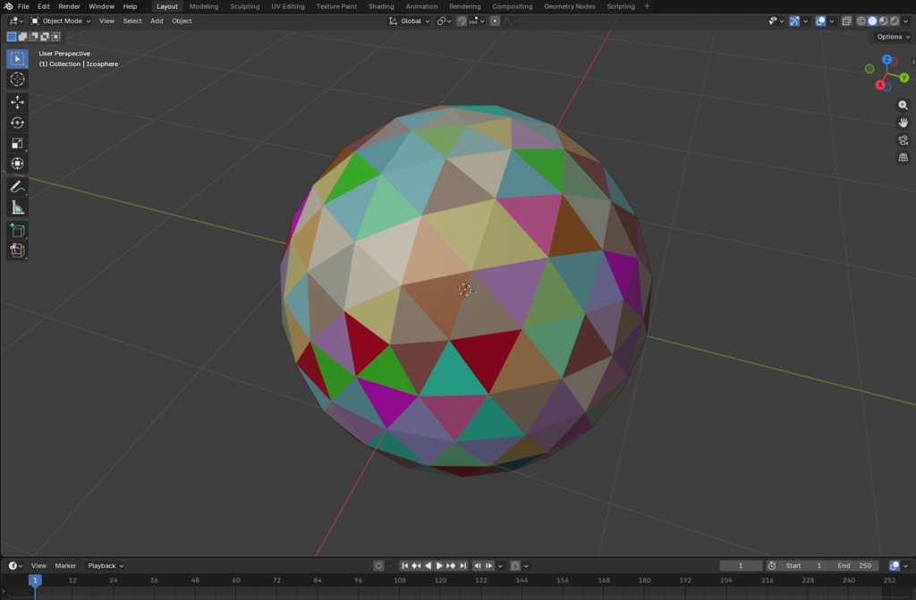
Task: Open the Render menu
Action: [69, 6]
